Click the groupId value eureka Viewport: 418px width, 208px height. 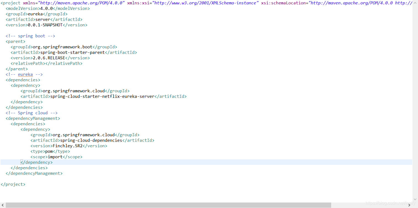click(x=35, y=14)
